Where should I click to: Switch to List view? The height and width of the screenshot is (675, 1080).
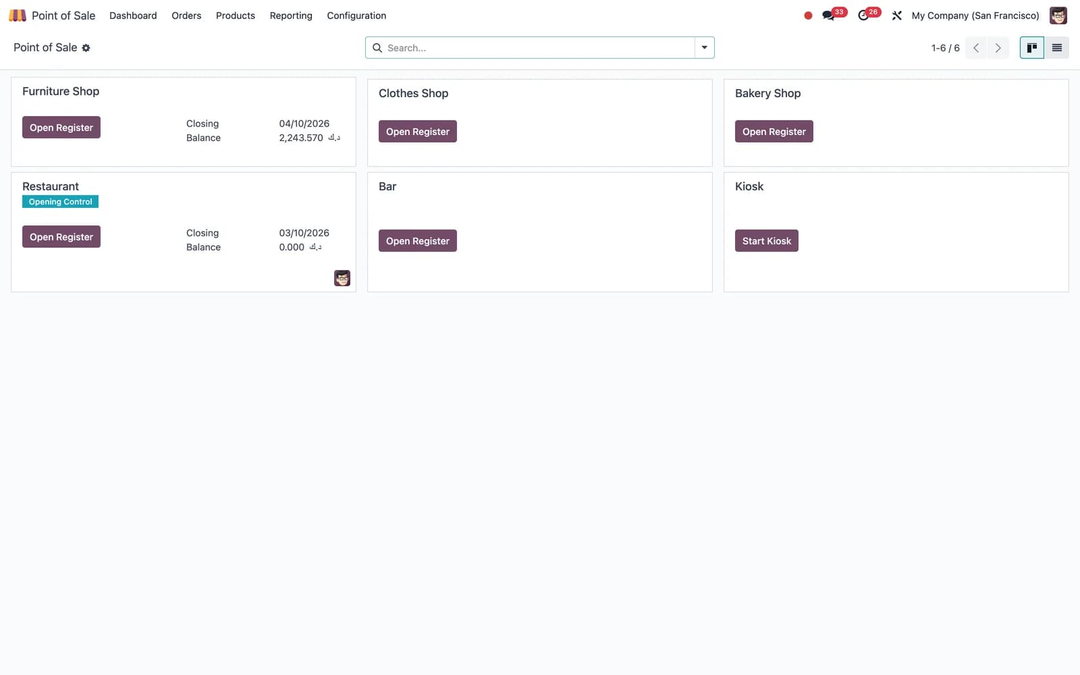[1057, 47]
